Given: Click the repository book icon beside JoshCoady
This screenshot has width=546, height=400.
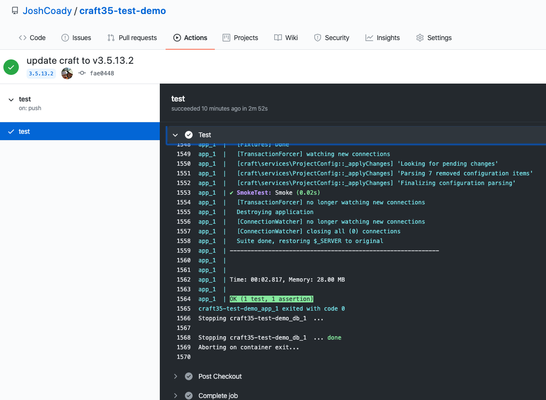Looking at the screenshot, I should click(x=15, y=11).
